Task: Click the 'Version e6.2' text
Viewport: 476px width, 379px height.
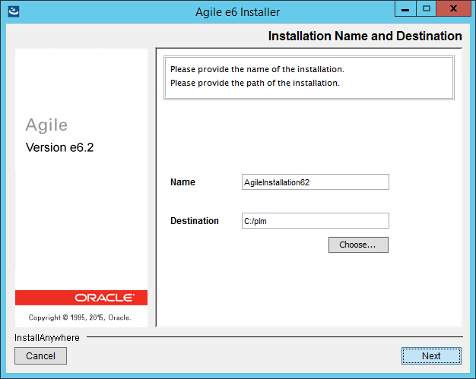Action: (59, 147)
